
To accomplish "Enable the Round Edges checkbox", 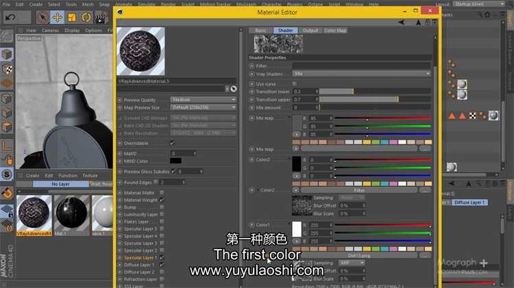I will 156,182.
